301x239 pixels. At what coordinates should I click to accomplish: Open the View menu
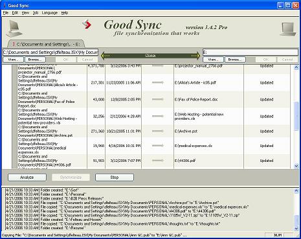coord(25,13)
